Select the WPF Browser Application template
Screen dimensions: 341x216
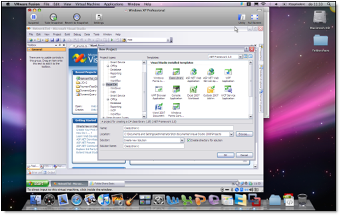(159, 92)
